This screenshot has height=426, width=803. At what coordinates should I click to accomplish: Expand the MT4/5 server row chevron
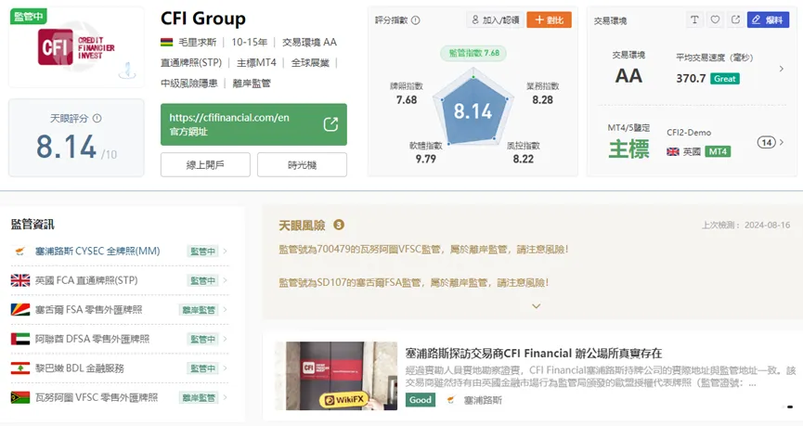pyautogui.click(x=782, y=142)
